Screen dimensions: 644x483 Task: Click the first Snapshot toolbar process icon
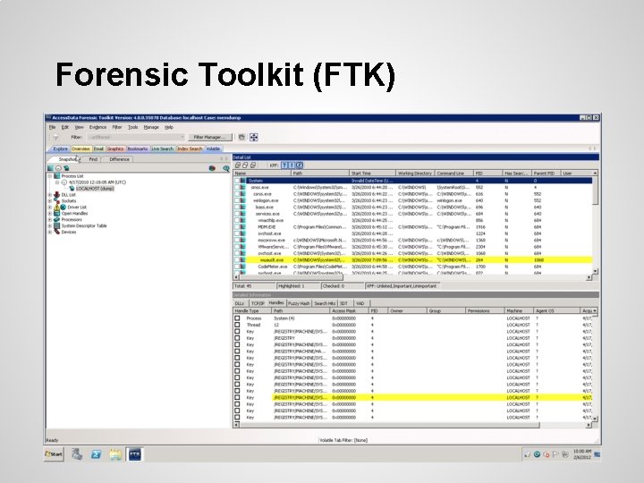point(50,168)
